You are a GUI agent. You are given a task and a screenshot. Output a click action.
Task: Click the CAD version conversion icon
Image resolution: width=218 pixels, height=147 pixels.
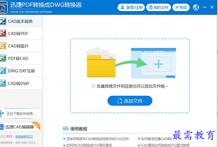coord(3,21)
